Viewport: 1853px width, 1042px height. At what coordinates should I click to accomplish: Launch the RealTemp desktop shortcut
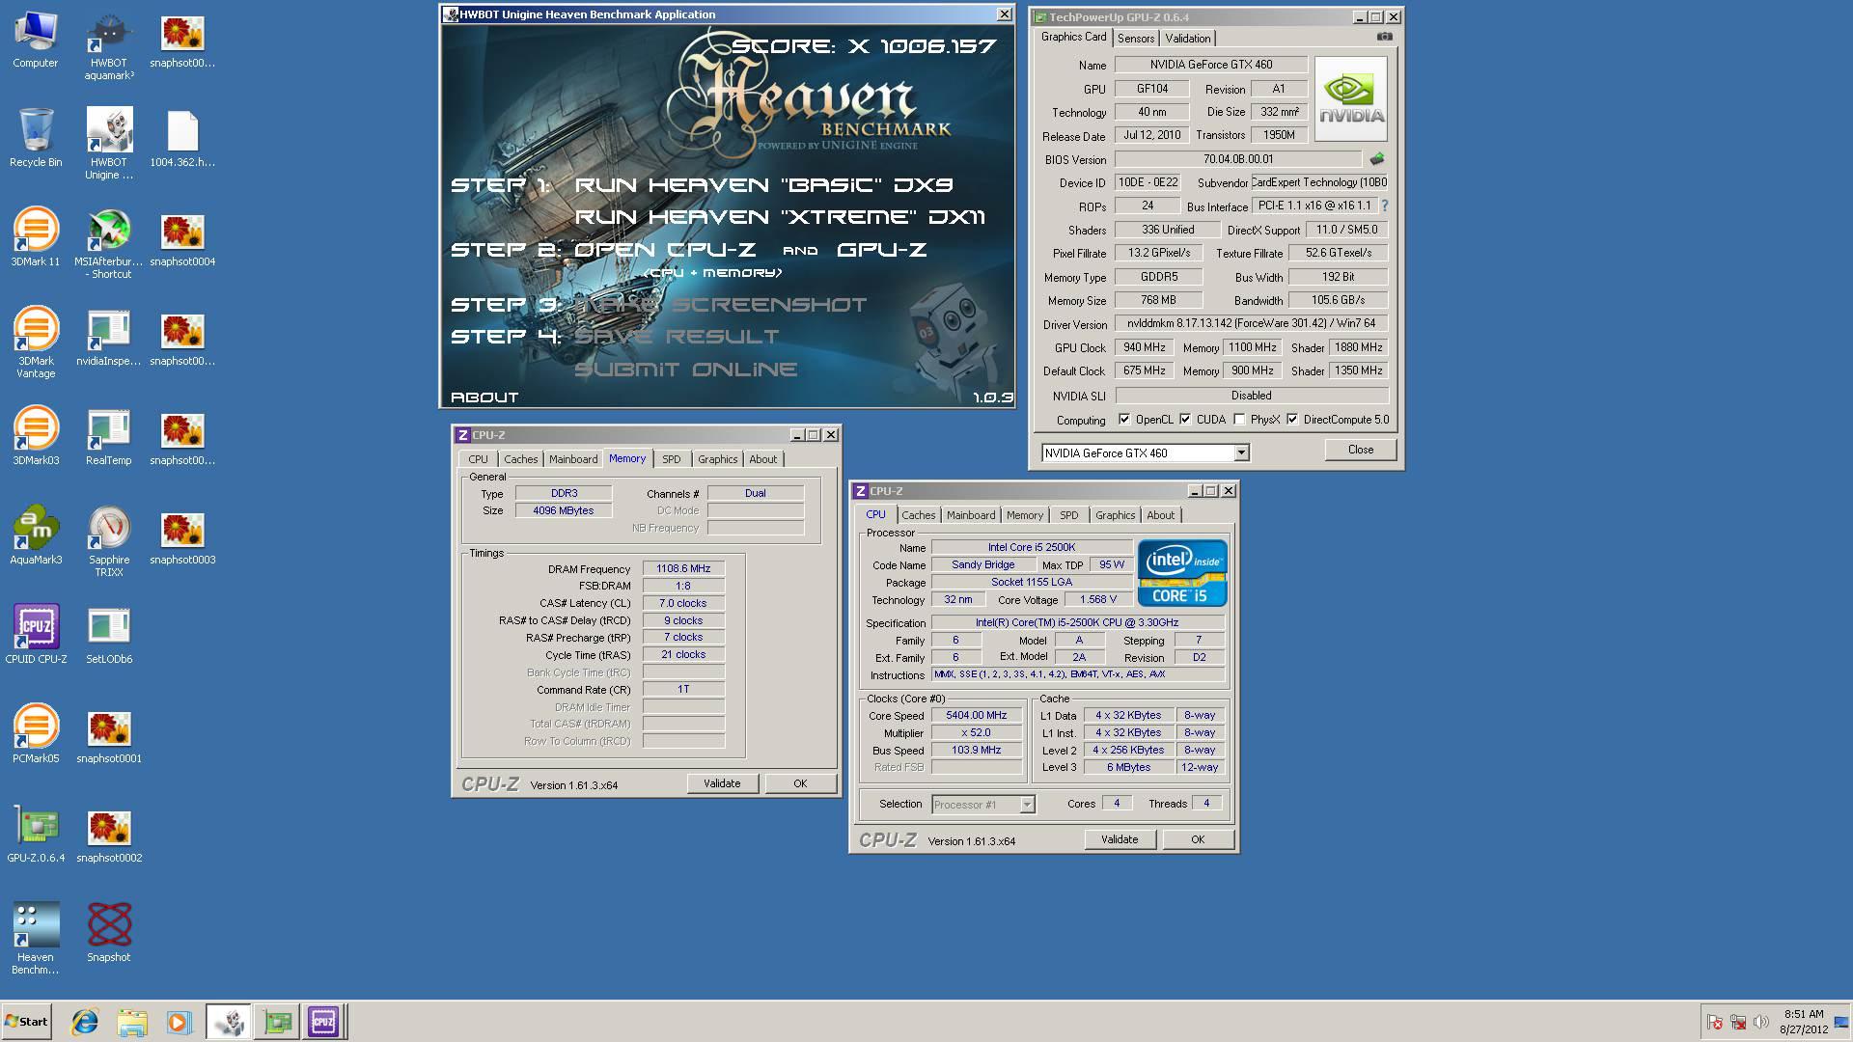tap(109, 435)
